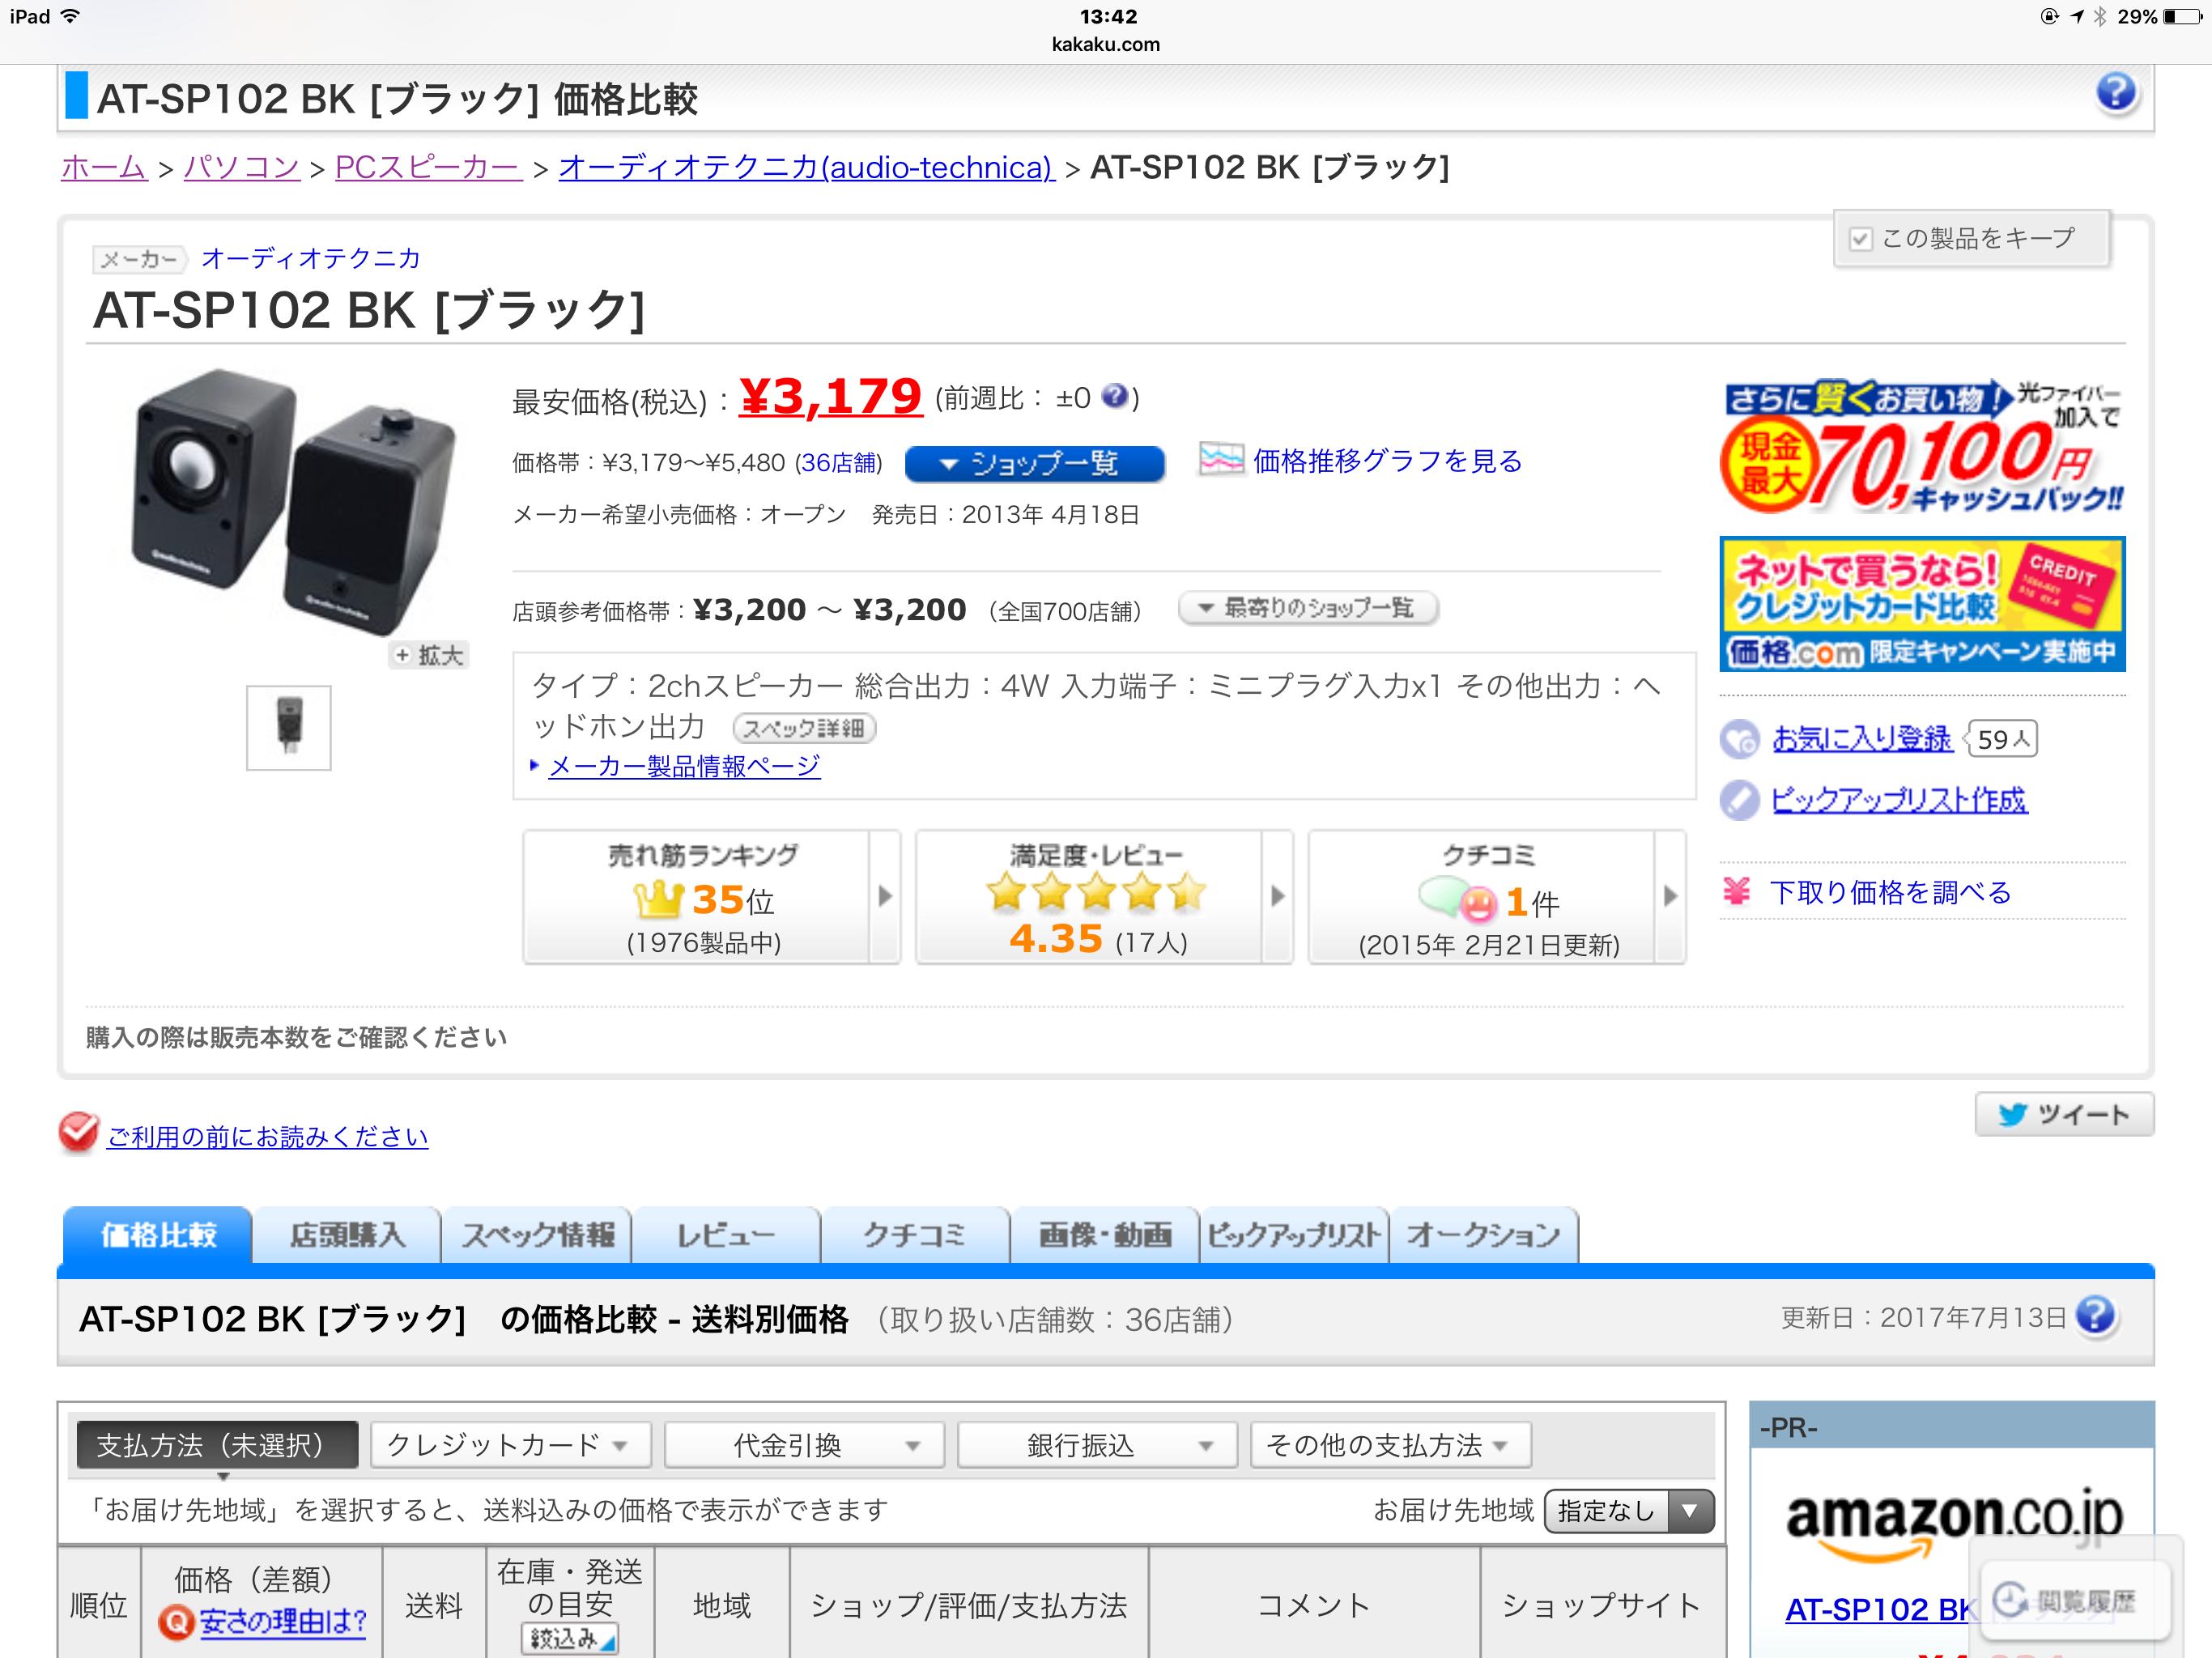Switch to the レビュー tab
Screen dimensions: 2212x1658
pos(725,1236)
